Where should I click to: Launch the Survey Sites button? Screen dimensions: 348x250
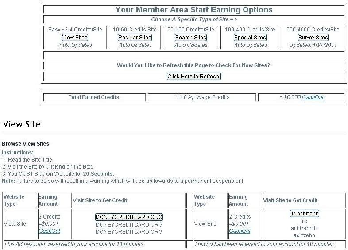coord(313,38)
